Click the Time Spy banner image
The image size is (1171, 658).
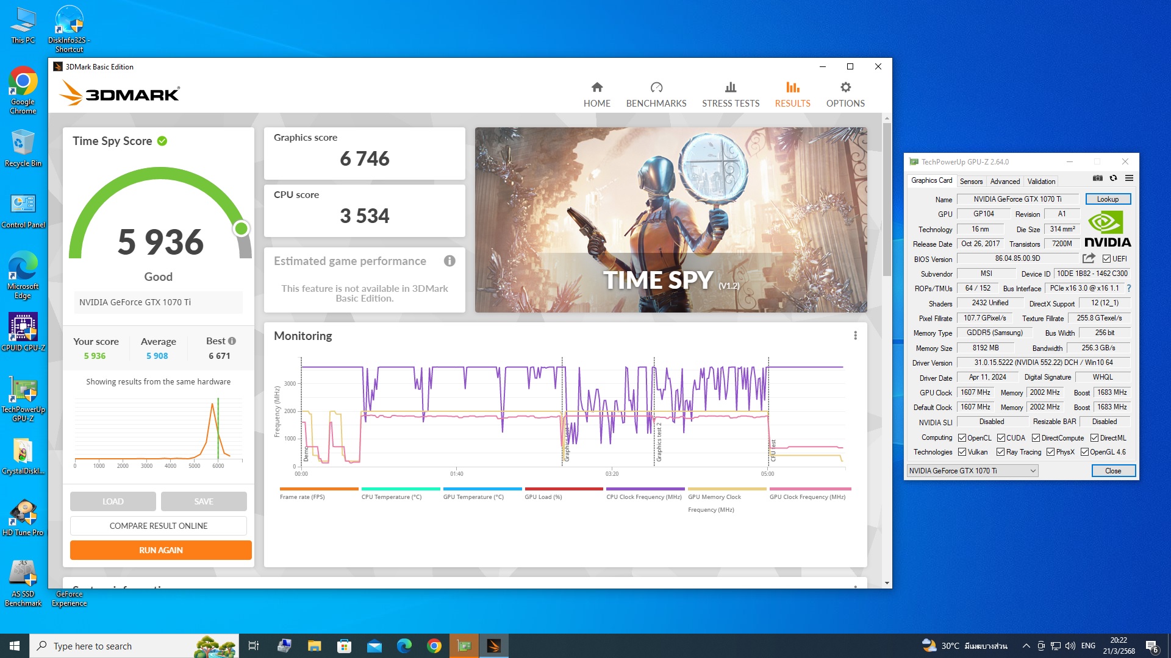pyautogui.click(x=671, y=220)
